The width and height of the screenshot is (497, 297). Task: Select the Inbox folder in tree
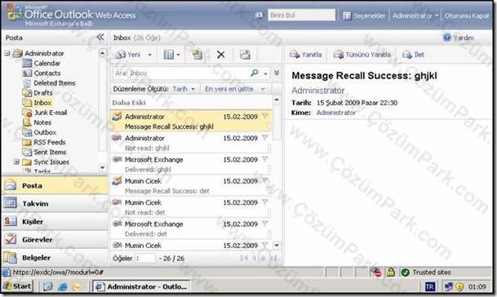tap(42, 103)
